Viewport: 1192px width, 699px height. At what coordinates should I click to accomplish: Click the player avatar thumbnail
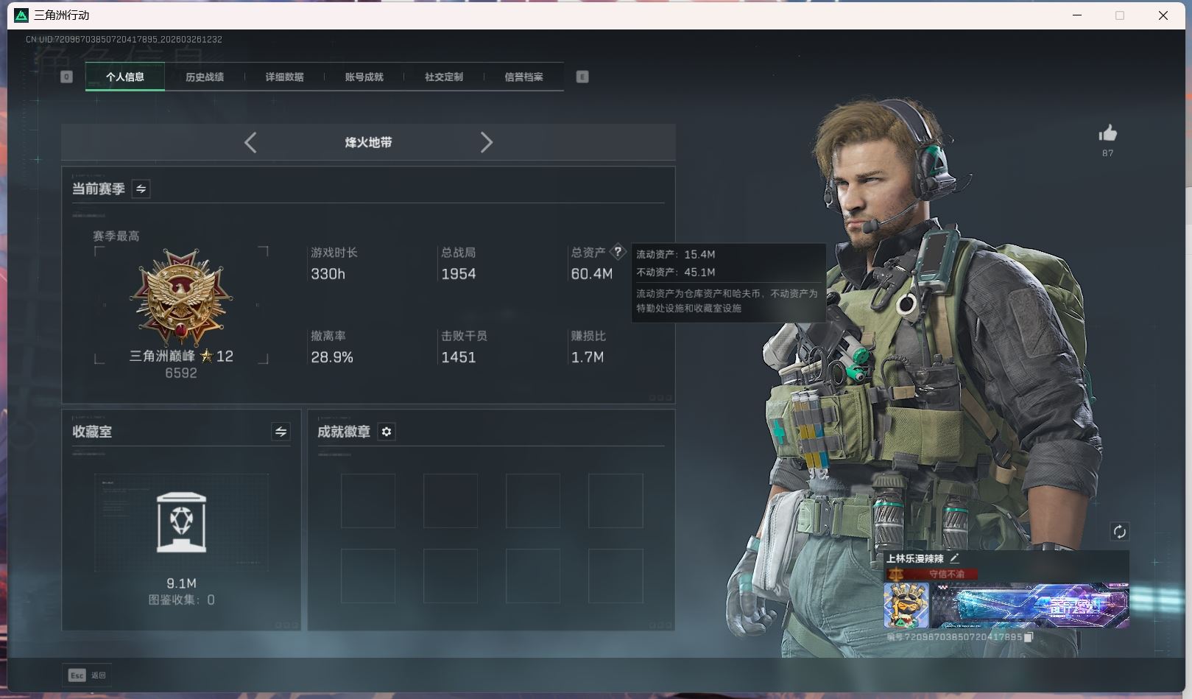click(x=906, y=605)
